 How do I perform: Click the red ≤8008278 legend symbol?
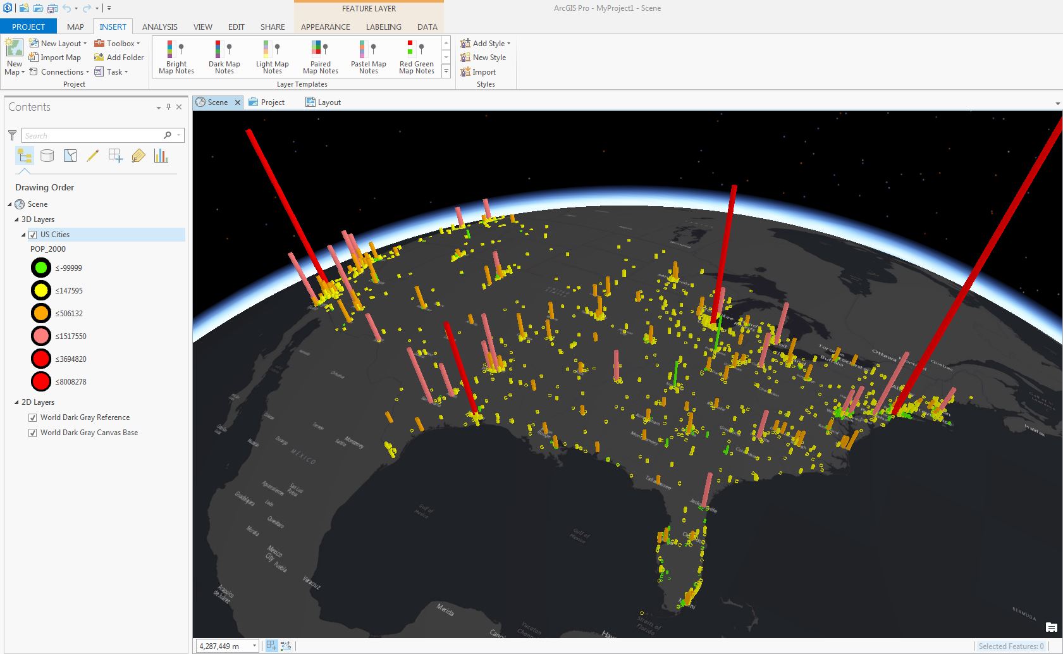[41, 381]
